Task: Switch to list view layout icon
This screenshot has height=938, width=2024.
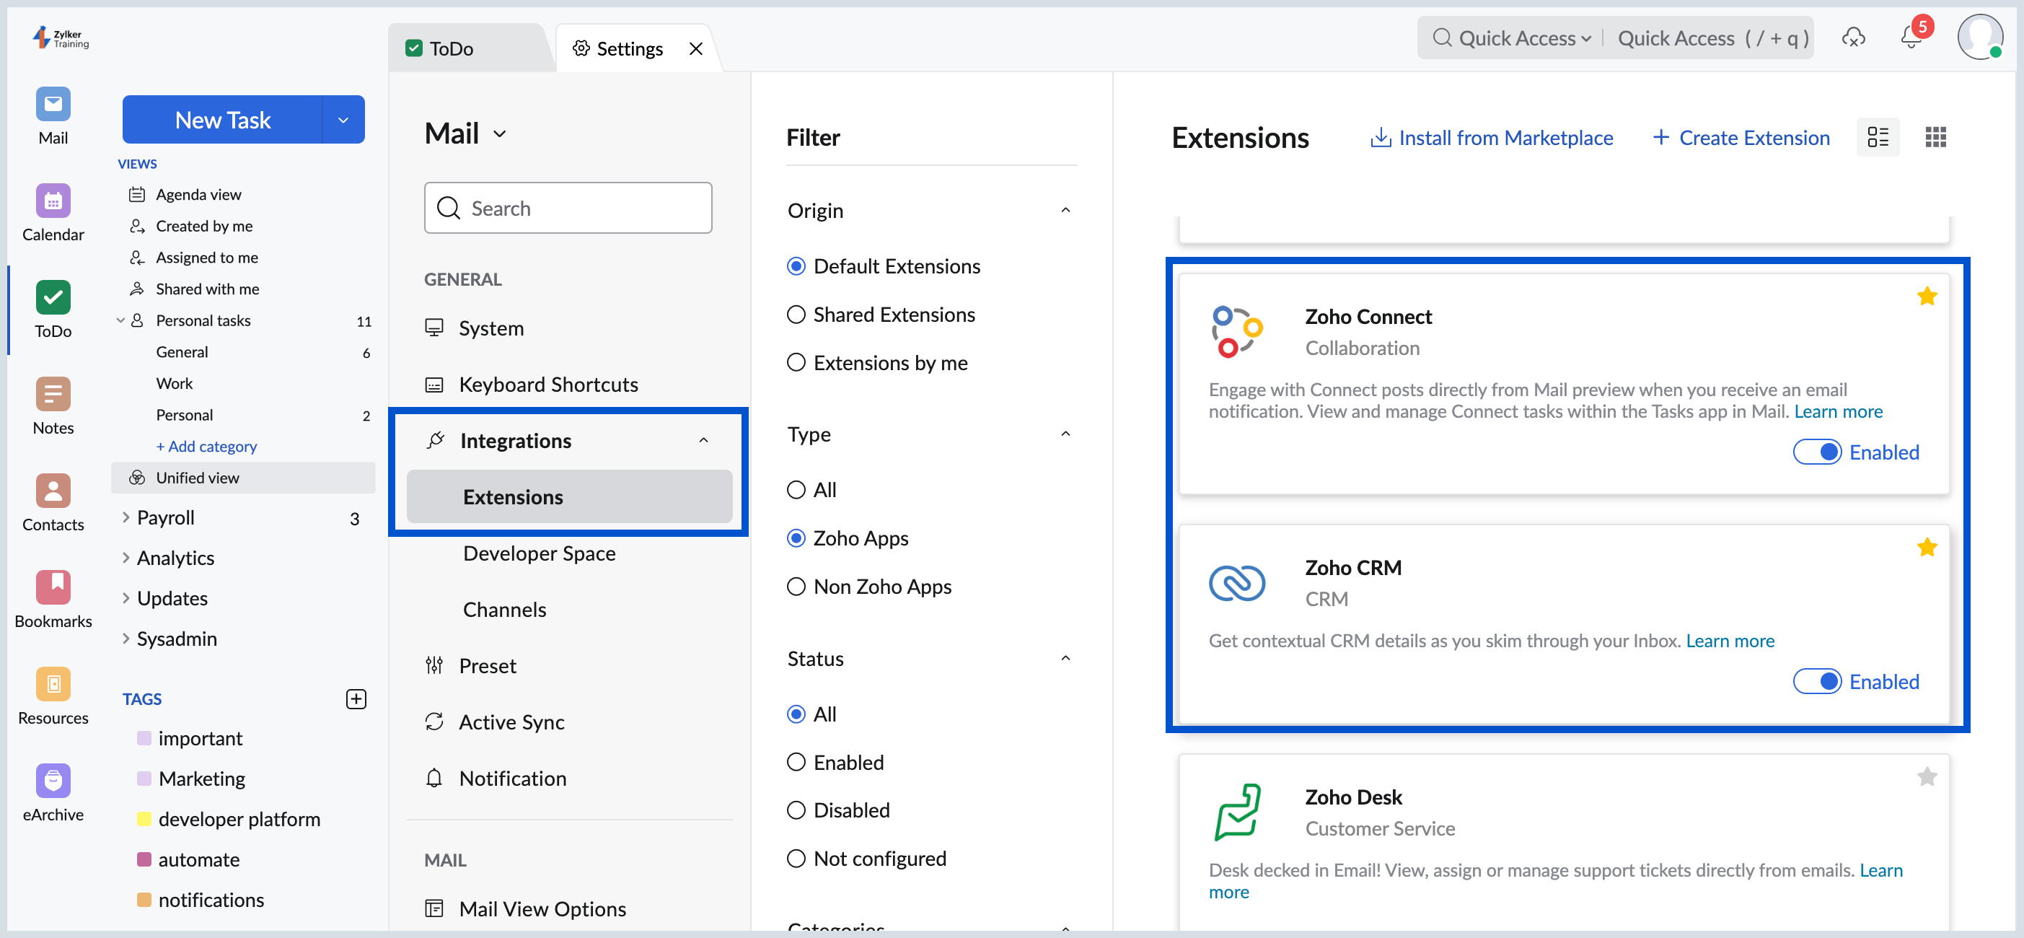Action: 1877,138
